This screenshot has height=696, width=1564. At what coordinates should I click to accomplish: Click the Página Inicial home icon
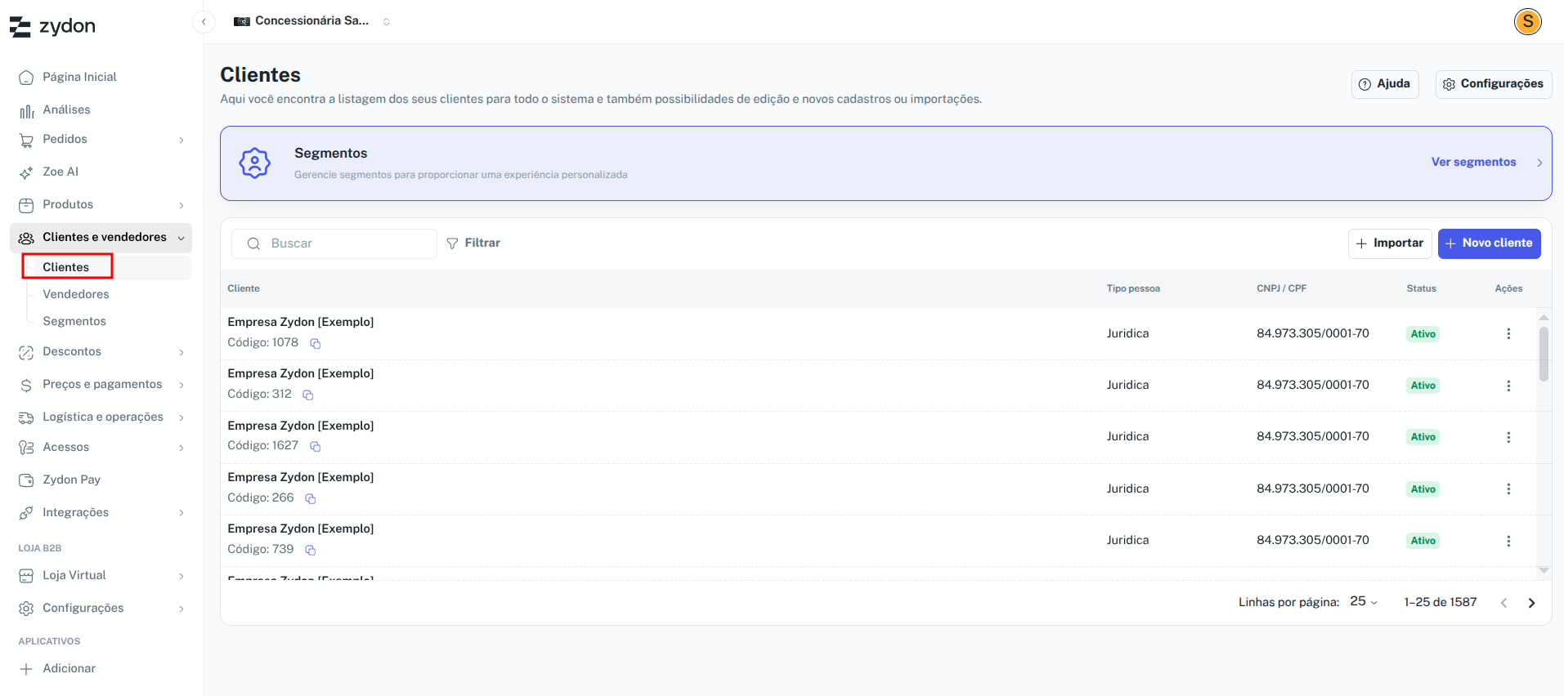26,78
